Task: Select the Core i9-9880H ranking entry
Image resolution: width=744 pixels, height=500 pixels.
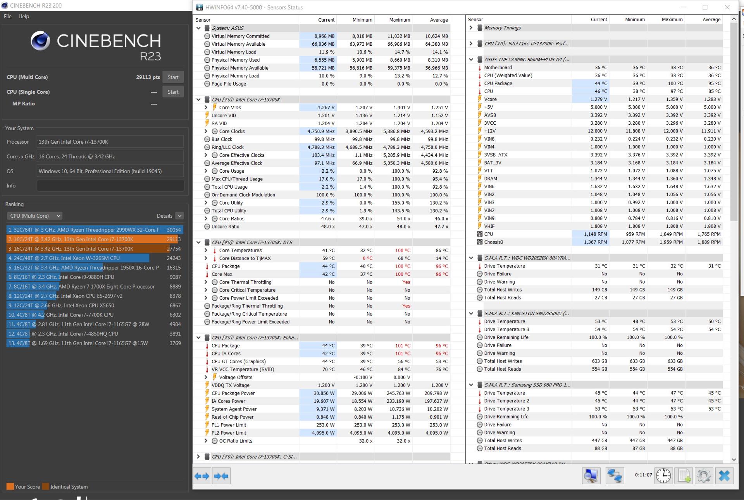Action: (x=95, y=277)
